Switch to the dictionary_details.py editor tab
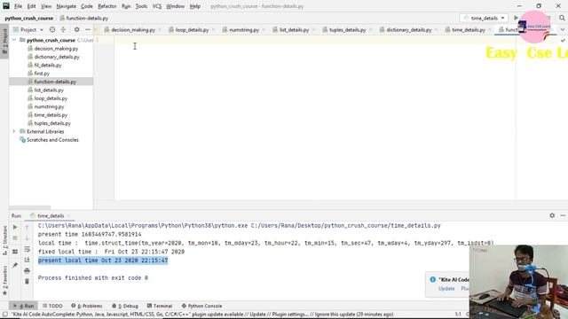This screenshot has height=319, width=568. [409, 29]
